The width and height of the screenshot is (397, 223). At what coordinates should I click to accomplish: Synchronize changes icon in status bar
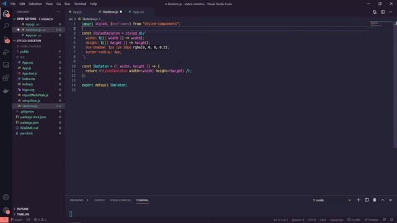[x=28, y=220]
